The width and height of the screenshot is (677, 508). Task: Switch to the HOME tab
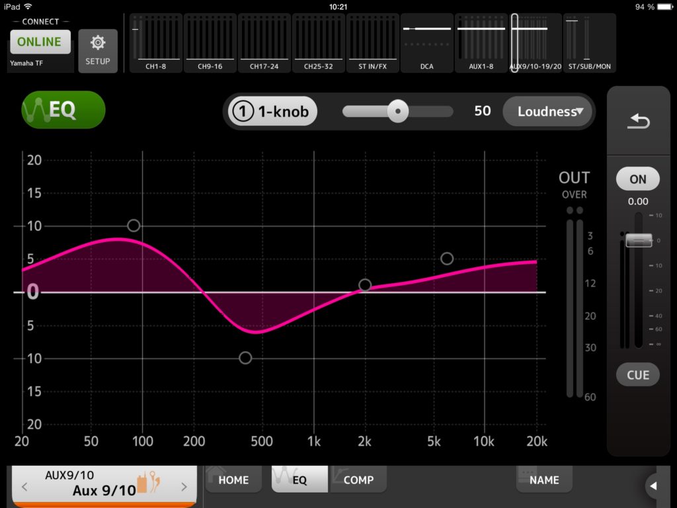coord(233,480)
